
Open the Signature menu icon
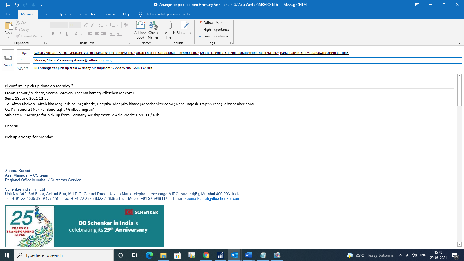(x=184, y=26)
